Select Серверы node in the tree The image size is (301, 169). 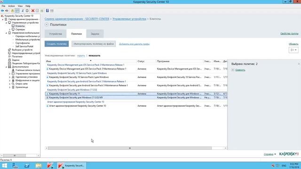coord(20,30)
